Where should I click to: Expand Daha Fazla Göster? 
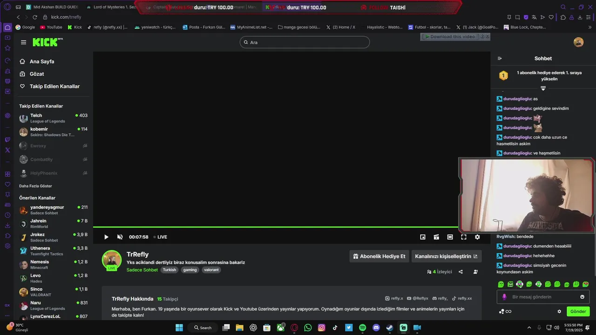(35, 186)
